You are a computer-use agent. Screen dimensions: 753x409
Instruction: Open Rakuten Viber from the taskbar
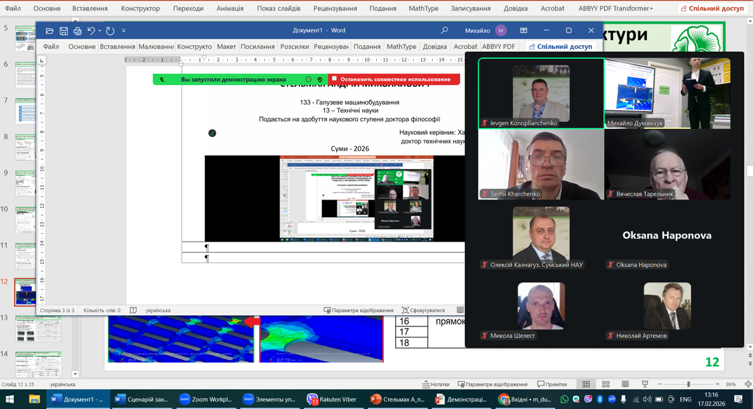tap(332, 399)
